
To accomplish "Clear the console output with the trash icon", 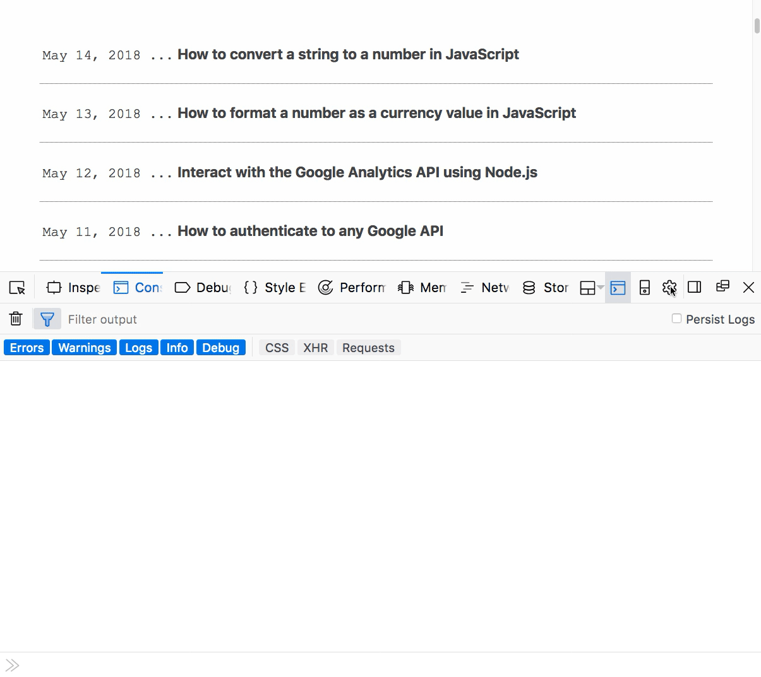I will point(15,319).
